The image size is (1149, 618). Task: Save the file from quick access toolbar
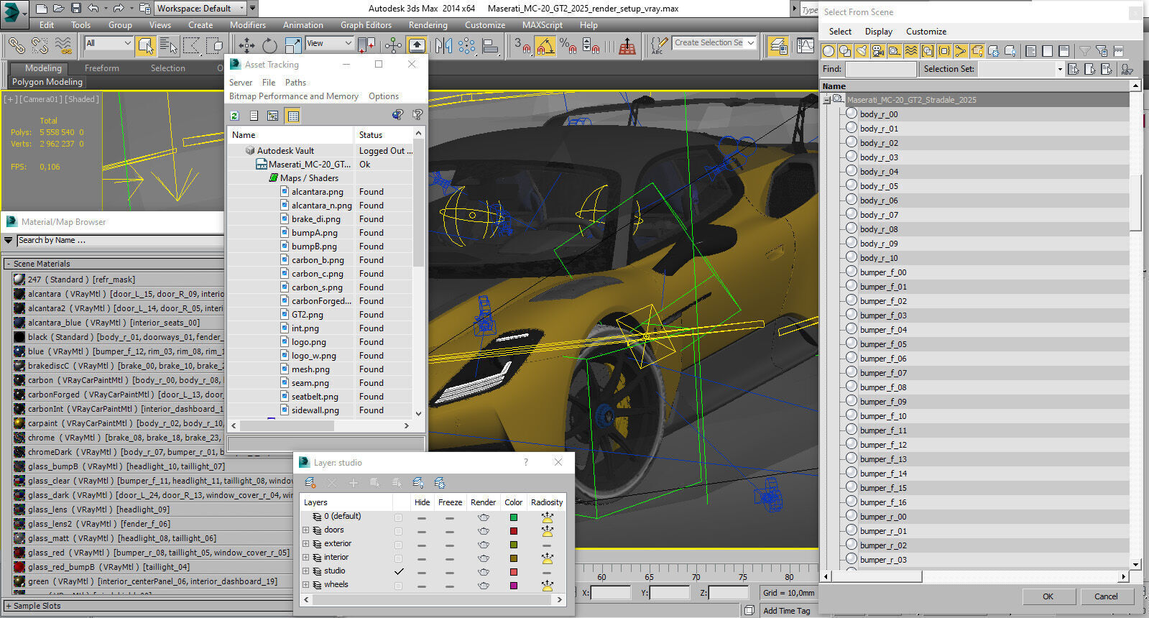[x=76, y=9]
